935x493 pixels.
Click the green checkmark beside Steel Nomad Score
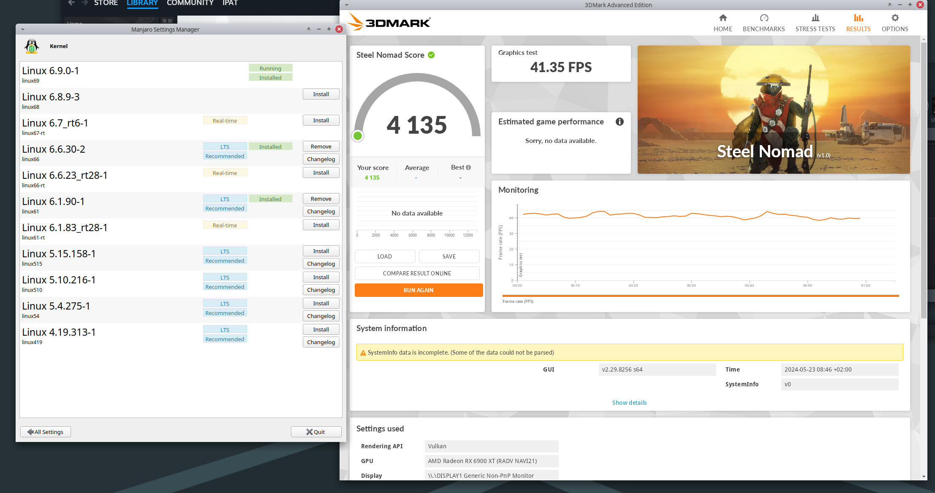tap(431, 55)
